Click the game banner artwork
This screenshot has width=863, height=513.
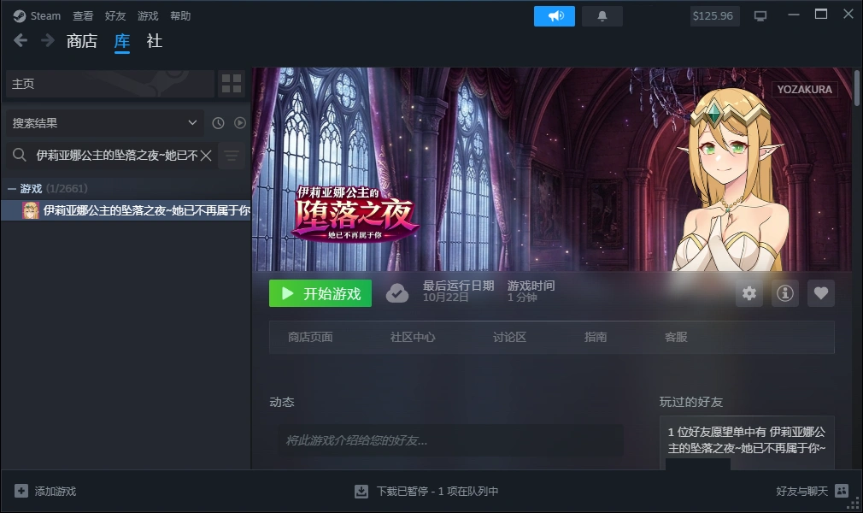point(551,169)
